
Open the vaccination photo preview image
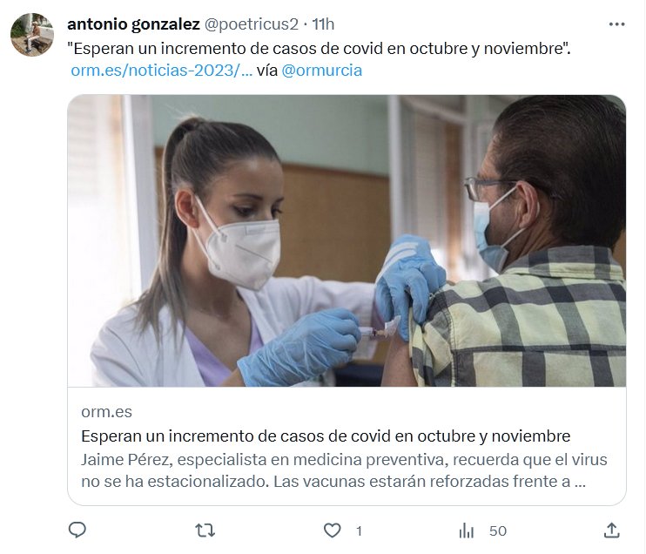pos(347,240)
